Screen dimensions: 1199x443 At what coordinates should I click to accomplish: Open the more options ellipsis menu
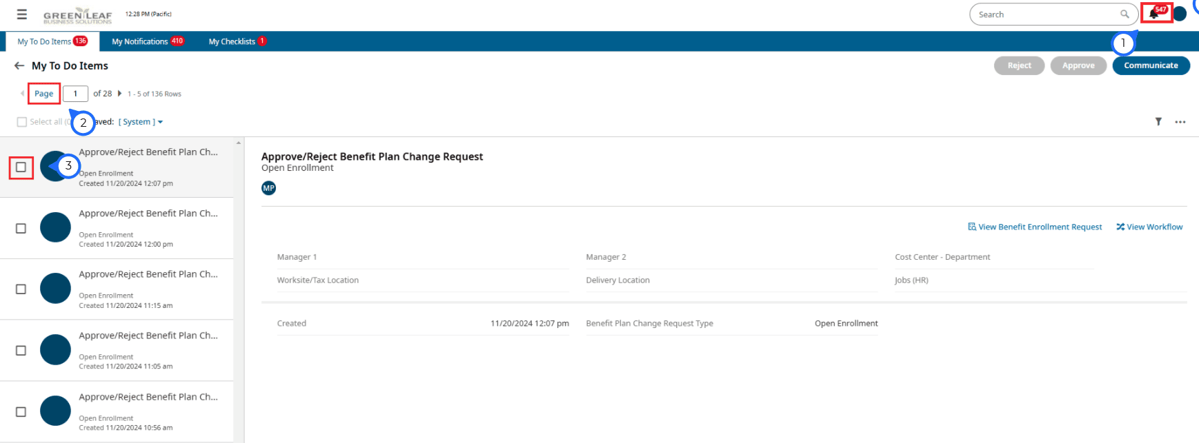coord(1180,122)
